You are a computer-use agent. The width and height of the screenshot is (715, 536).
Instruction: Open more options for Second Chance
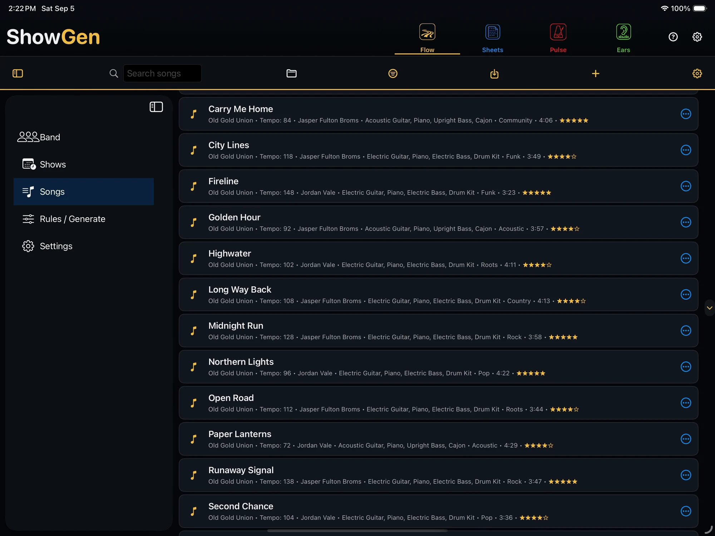coord(686,511)
